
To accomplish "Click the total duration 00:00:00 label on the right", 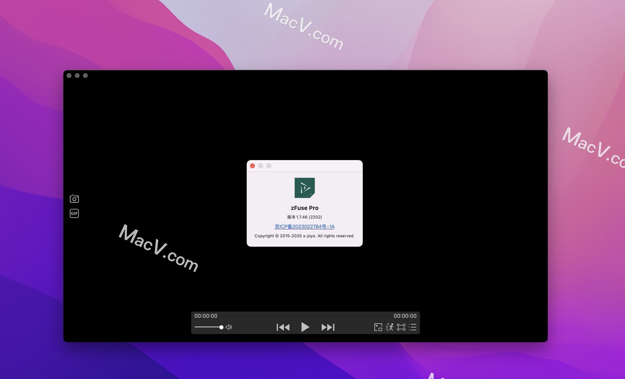I will [405, 316].
